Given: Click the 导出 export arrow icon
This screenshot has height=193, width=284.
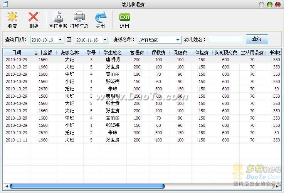Looking at the screenshot, I should pyautogui.click(x=101, y=17).
